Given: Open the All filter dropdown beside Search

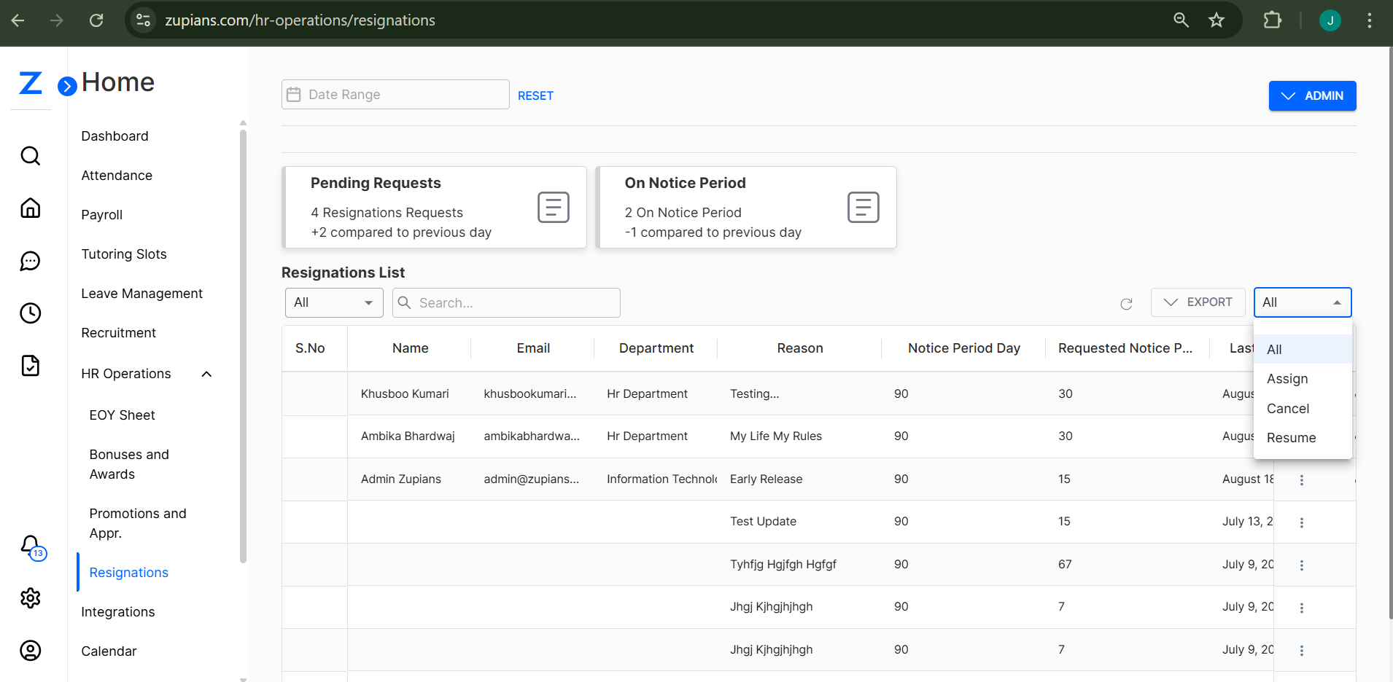Looking at the screenshot, I should click(333, 302).
